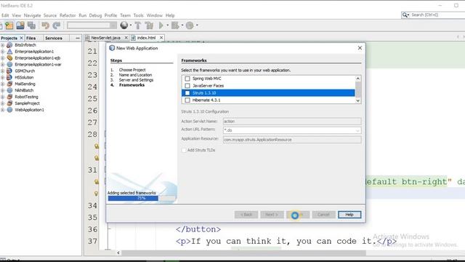Expand the GSMChurch tree node
This screenshot has height=262, width=465.
click(x=2, y=71)
